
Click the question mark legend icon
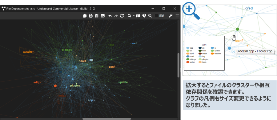click(x=144, y=16)
